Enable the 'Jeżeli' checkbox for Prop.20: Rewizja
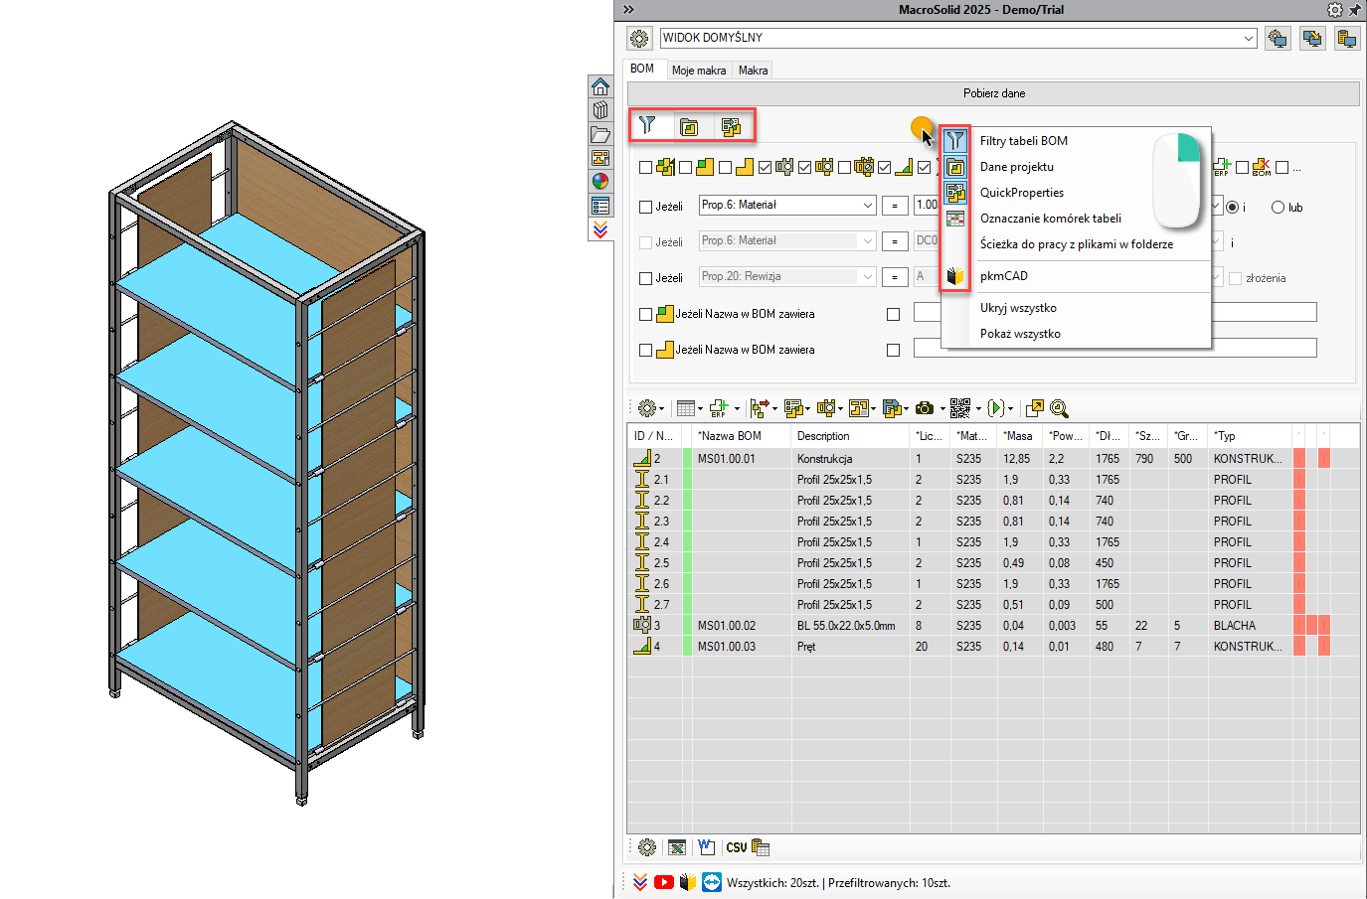This screenshot has height=899, width=1367. coord(646,278)
